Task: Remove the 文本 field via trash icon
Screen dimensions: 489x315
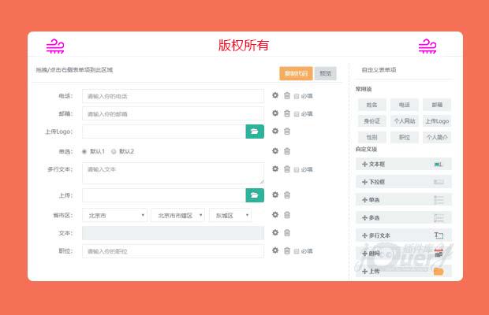Action: 287,233
